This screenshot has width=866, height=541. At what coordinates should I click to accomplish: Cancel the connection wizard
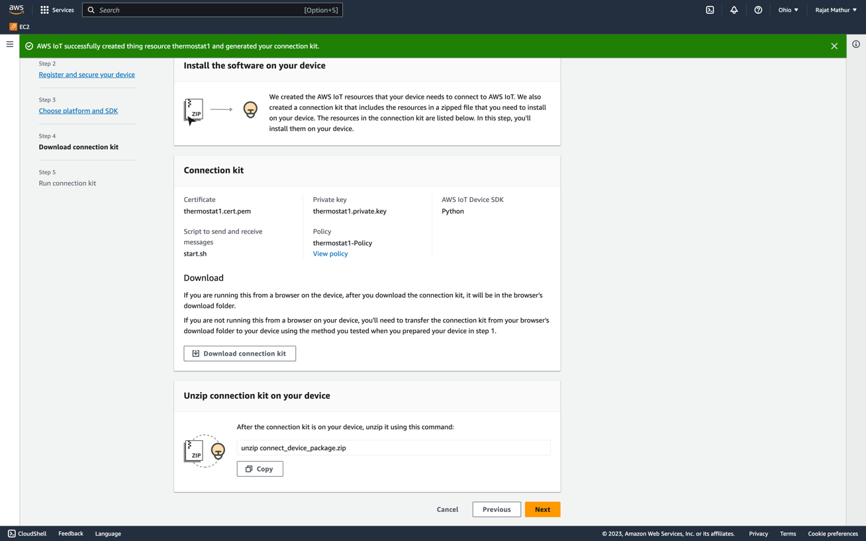pos(448,509)
